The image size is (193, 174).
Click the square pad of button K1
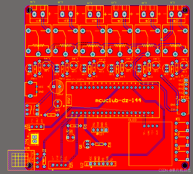[x=187, y=130]
